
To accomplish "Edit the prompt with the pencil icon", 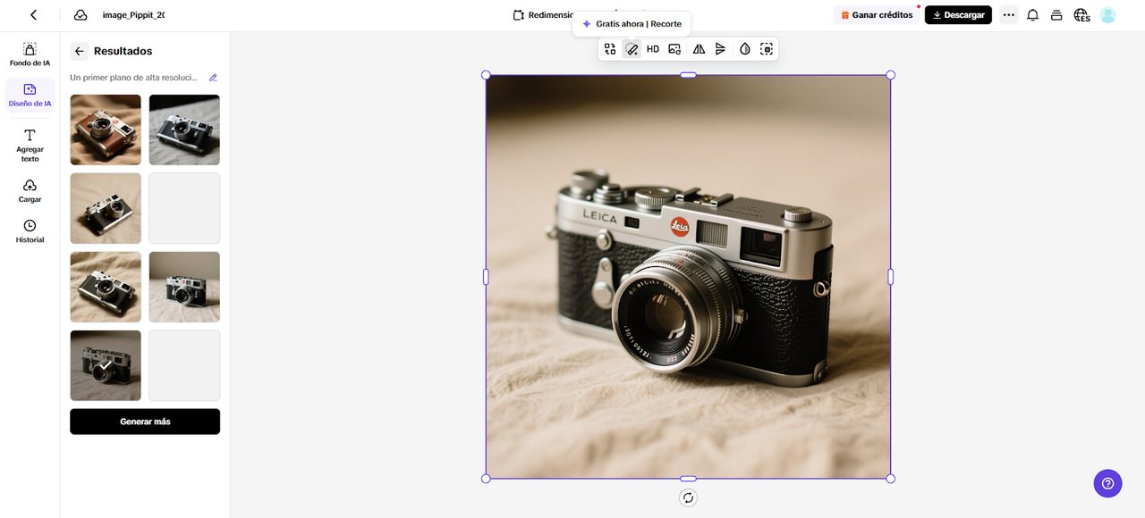I will [x=213, y=78].
